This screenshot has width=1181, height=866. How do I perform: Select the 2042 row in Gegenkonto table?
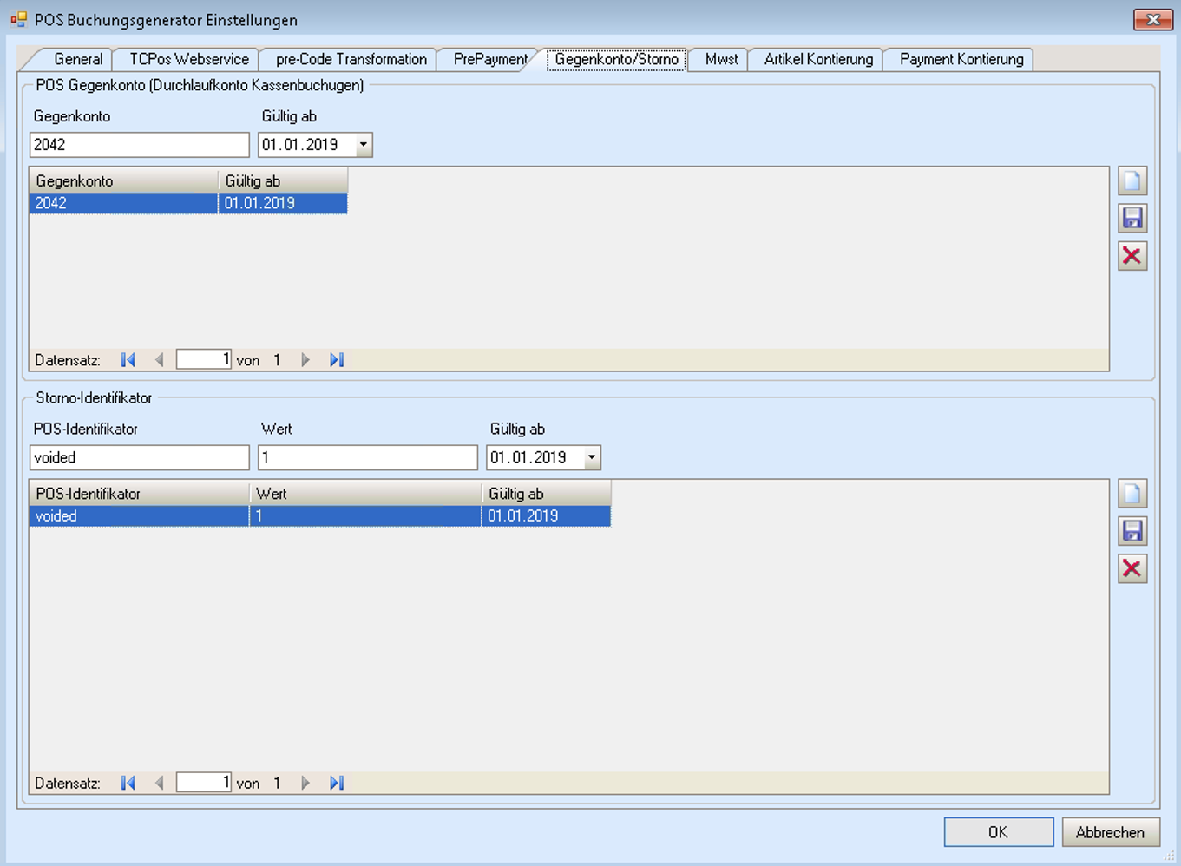[x=121, y=203]
